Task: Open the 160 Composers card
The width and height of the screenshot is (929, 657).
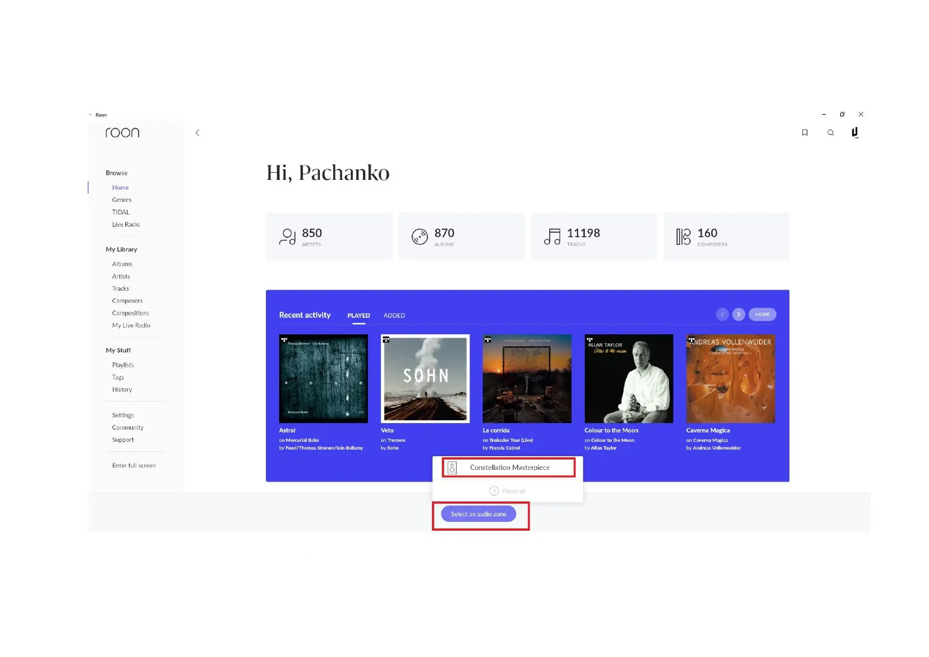Action: coord(727,237)
